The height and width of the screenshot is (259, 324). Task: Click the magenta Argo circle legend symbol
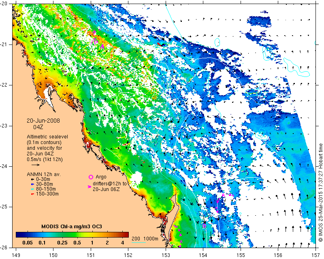tap(91, 177)
